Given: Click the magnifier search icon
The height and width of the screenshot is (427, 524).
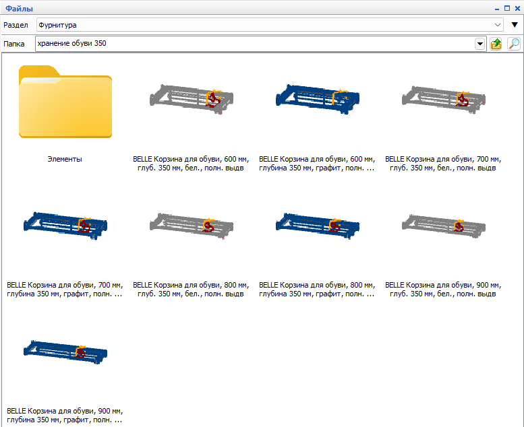Looking at the screenshot, I should pyautogui.click(x=514, y=44).
